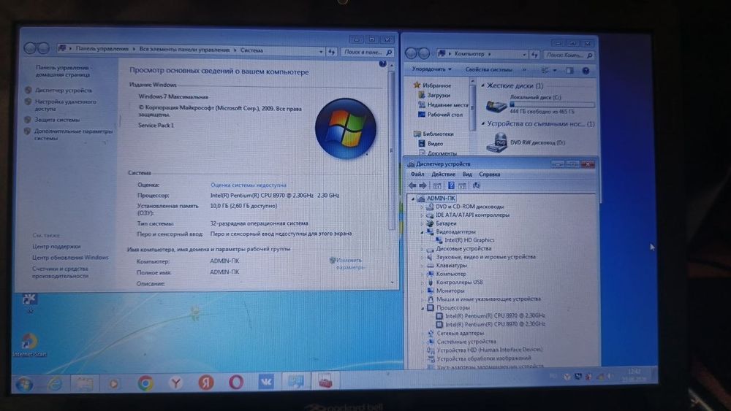The width and height of the screenshot is (731, 411).
Task: Select the Keyboards category
Action: coord(451,265)
